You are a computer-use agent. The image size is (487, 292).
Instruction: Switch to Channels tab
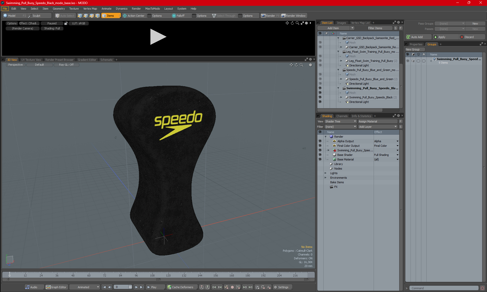[342, 116]
